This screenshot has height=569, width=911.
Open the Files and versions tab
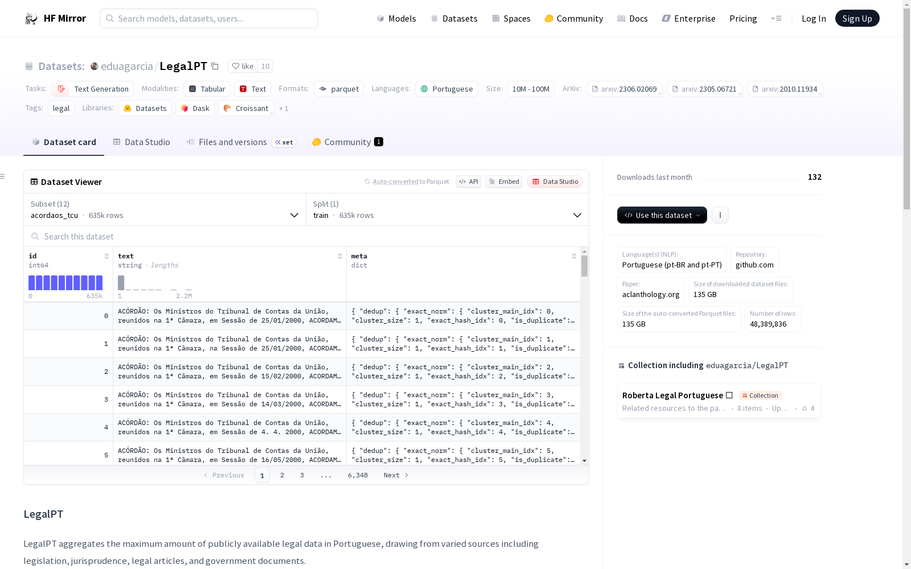[241, 142]
